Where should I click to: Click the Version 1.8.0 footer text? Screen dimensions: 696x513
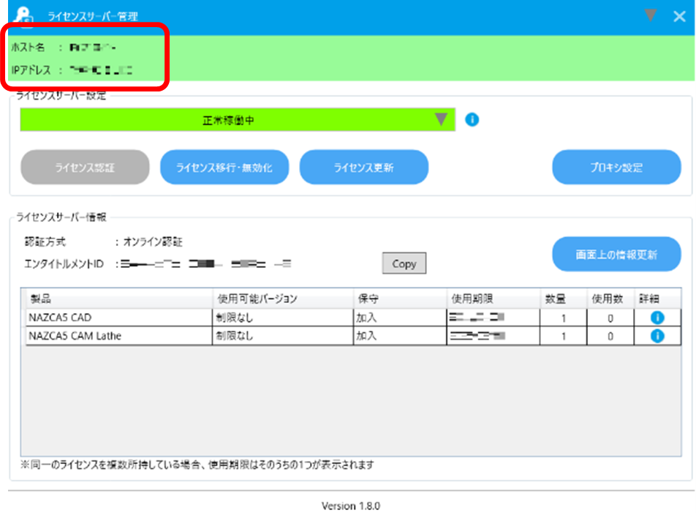pyautogui.click(x=351, y=506)
